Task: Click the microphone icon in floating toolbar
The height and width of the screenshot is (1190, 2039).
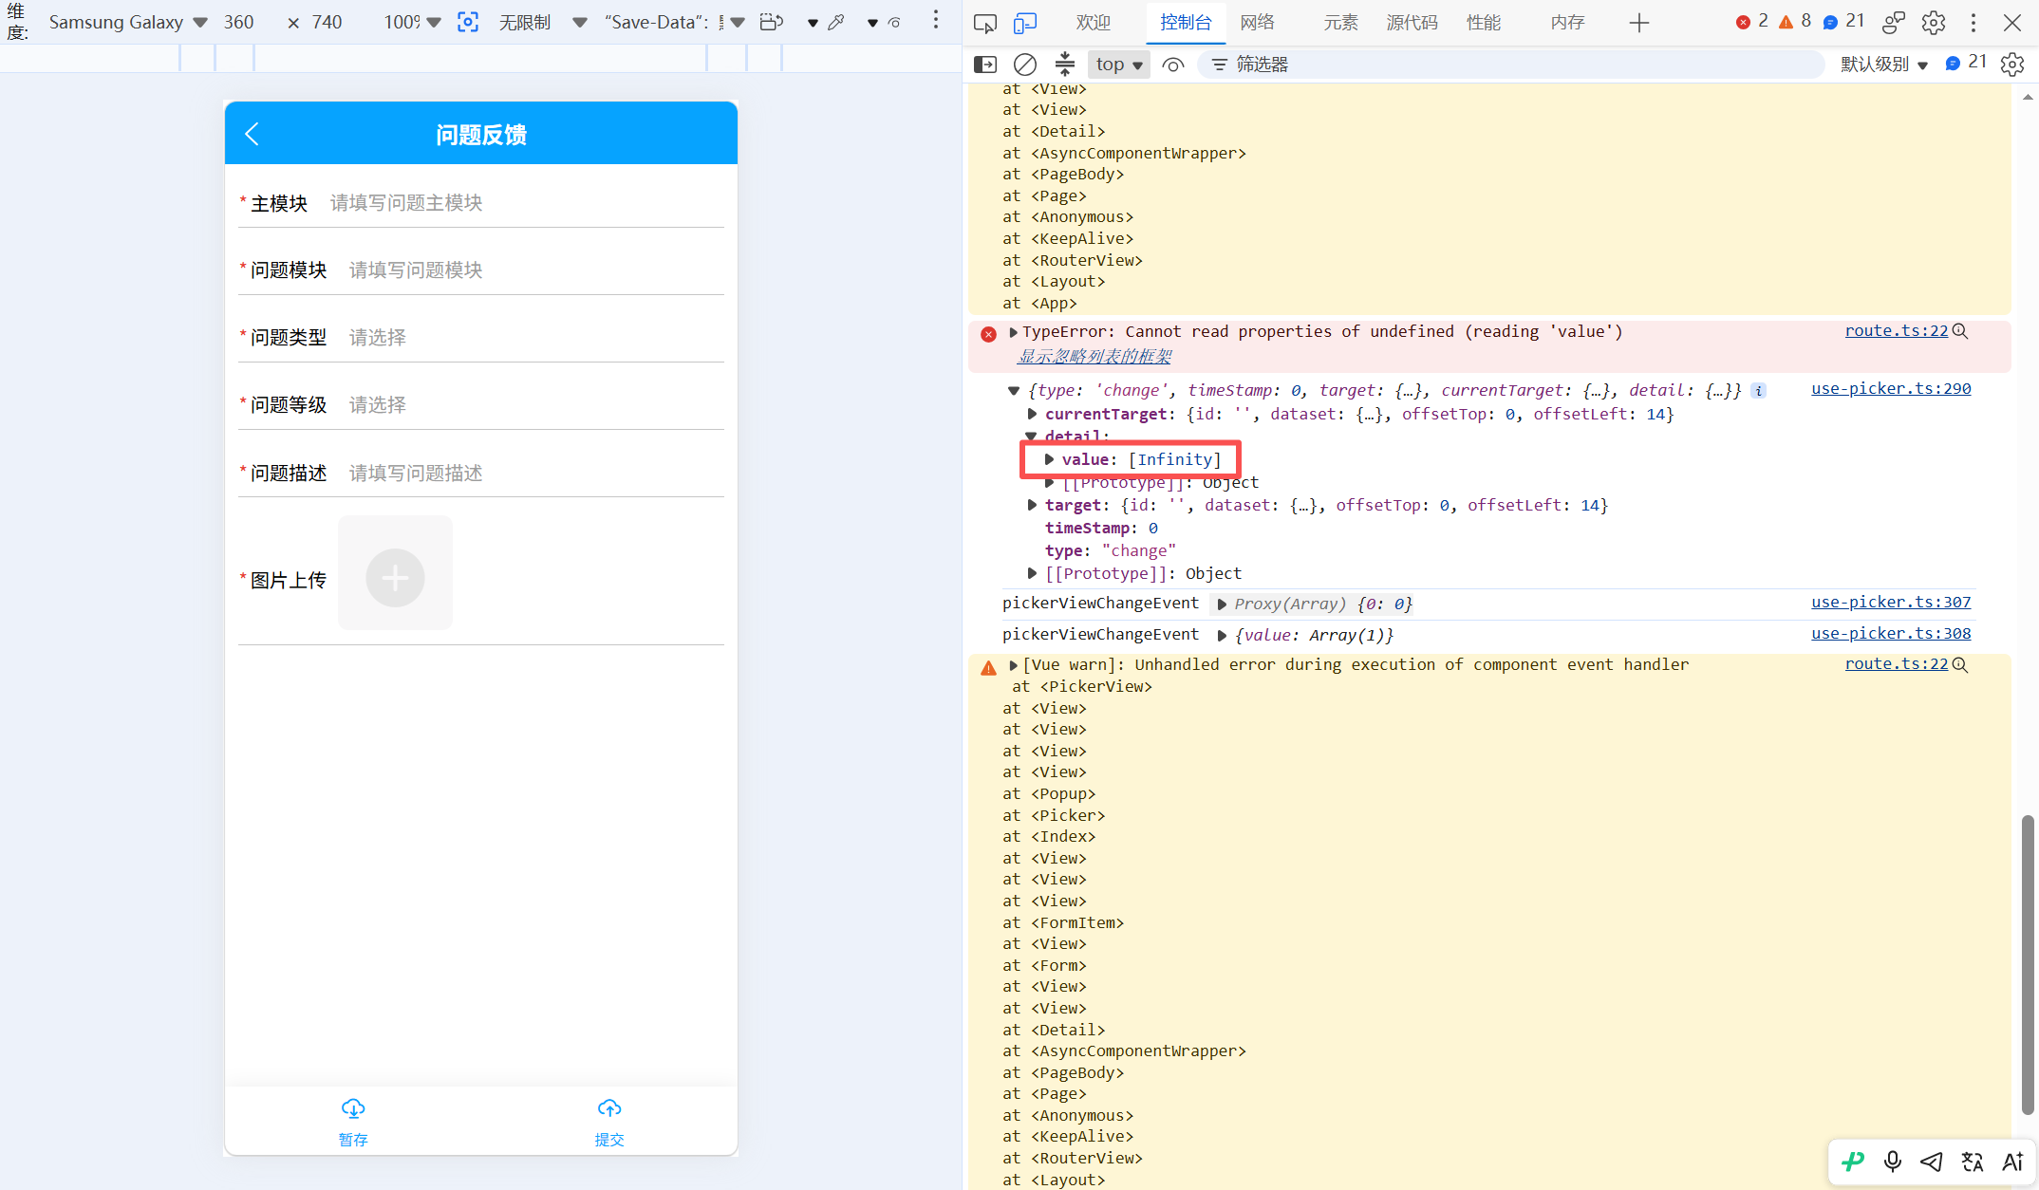Action: tap(1893, 1162)
